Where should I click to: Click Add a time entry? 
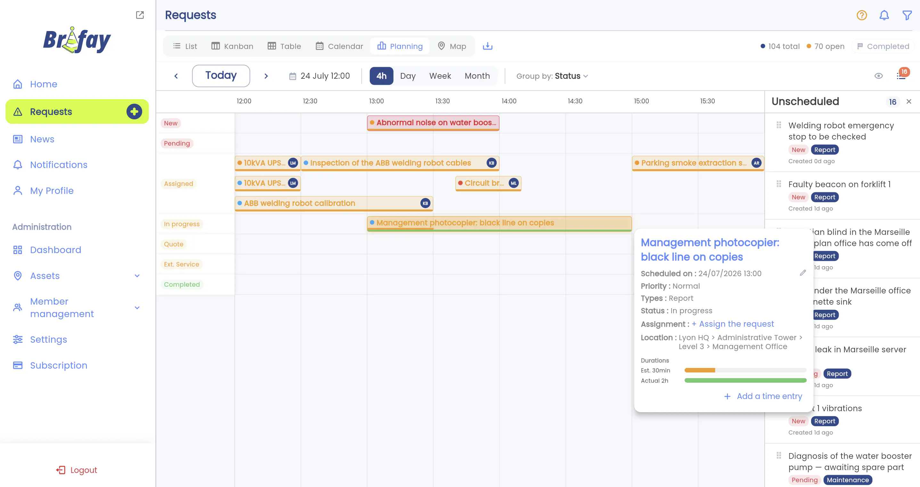coord(763,396)
